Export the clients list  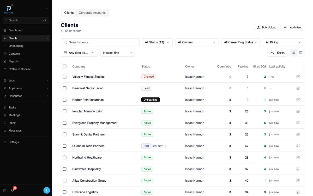tap(278, 53)
